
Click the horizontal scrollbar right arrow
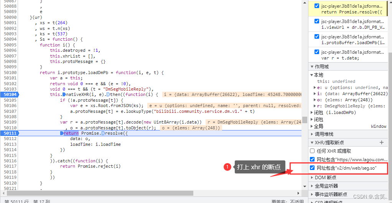coord(298,193)
